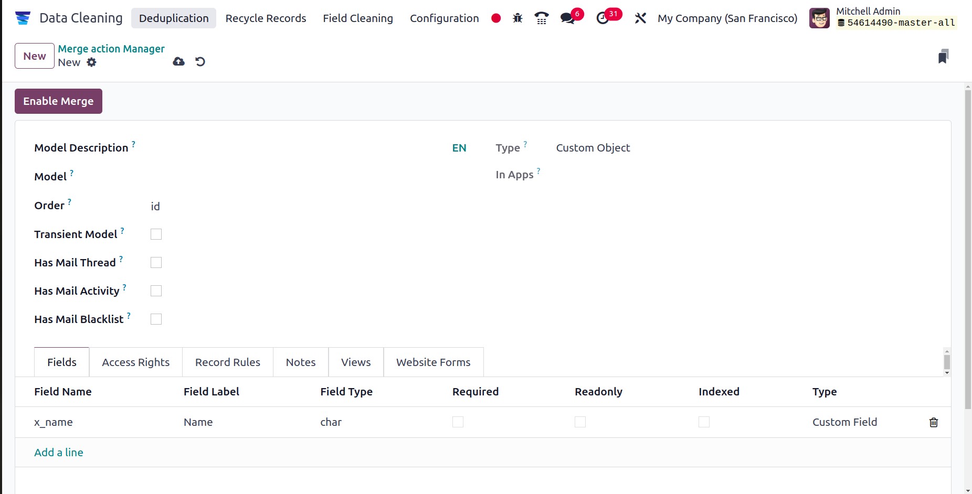The width and height of the screenshot is (972, 494).
Task: Mark x_name field as Required
Action: pos(458,422)
